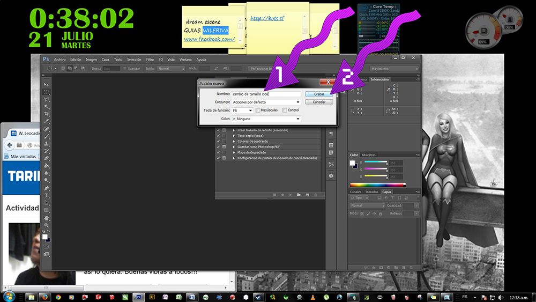Select the Magic Wand tool

click(x=46, y=107)
